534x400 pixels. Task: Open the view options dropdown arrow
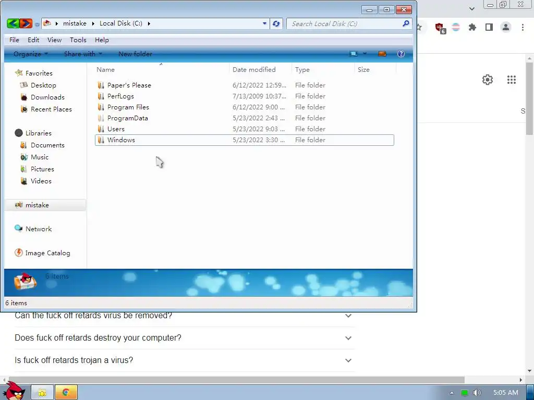pos(365,54)
